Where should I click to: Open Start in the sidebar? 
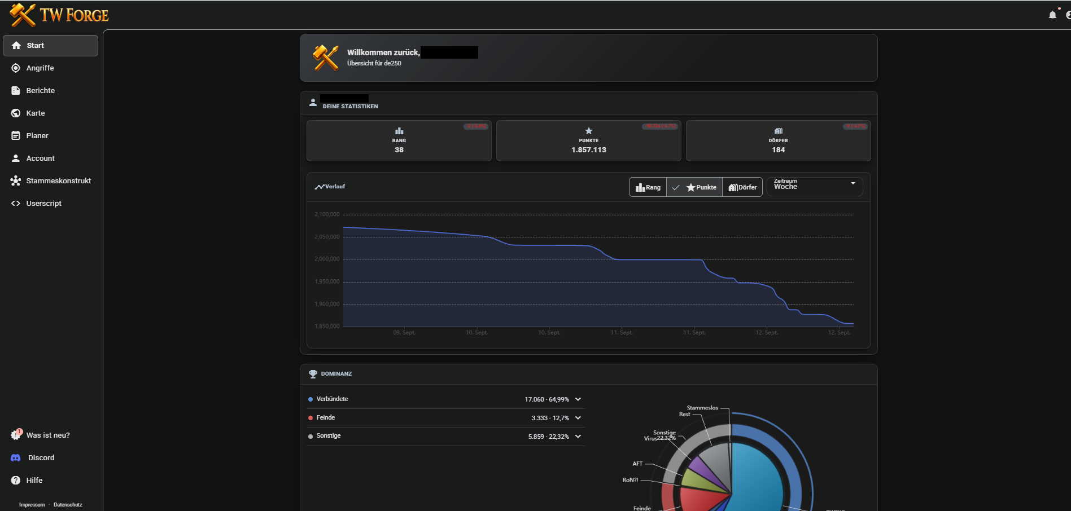point(50,46)
